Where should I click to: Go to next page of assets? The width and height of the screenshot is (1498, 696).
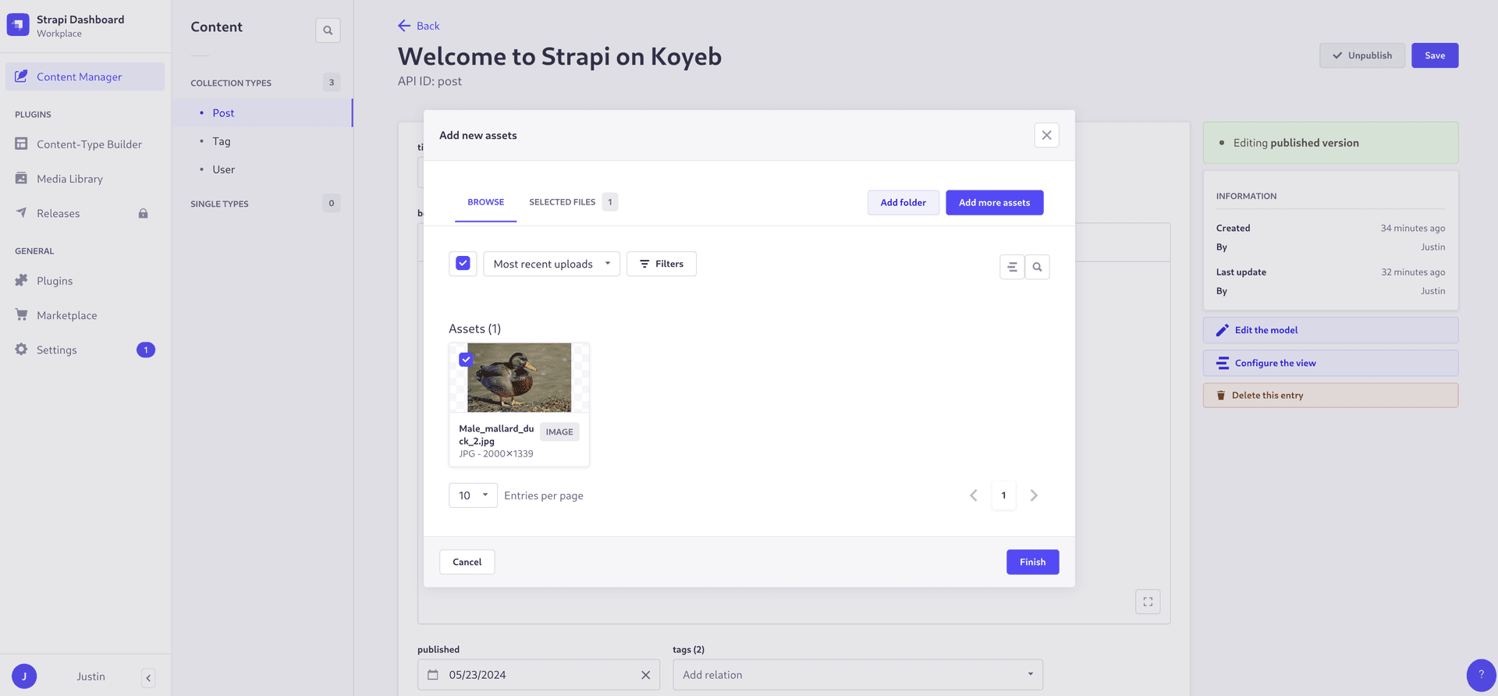[x=1034, y=495]
